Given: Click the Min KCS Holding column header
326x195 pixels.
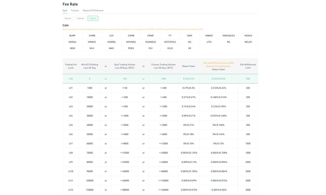Looking at the screenshot, I should [90, 66].
